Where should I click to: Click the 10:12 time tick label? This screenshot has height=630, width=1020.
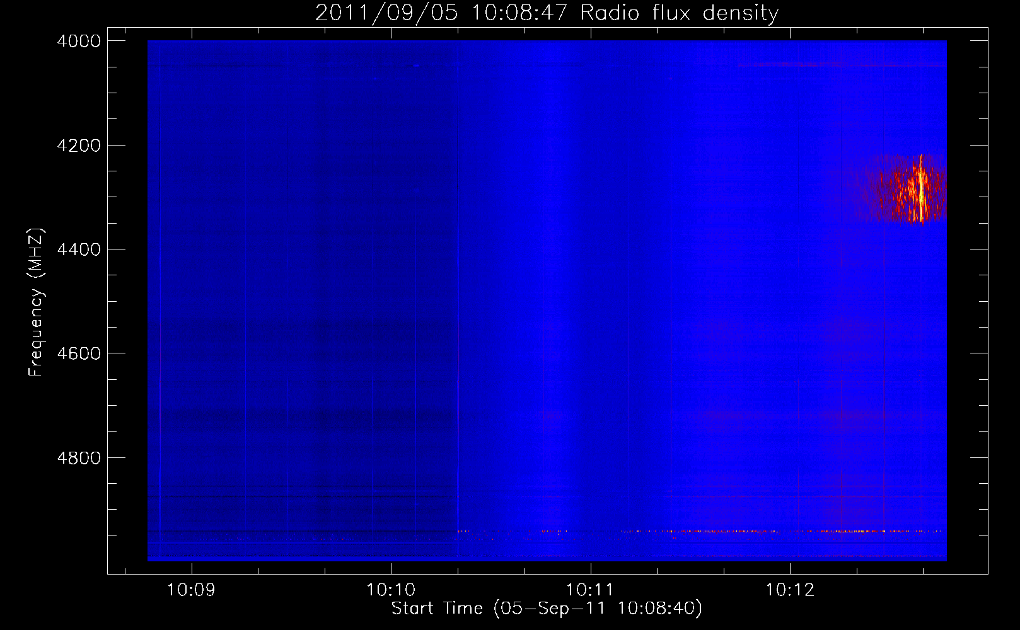tap(790, 590)
